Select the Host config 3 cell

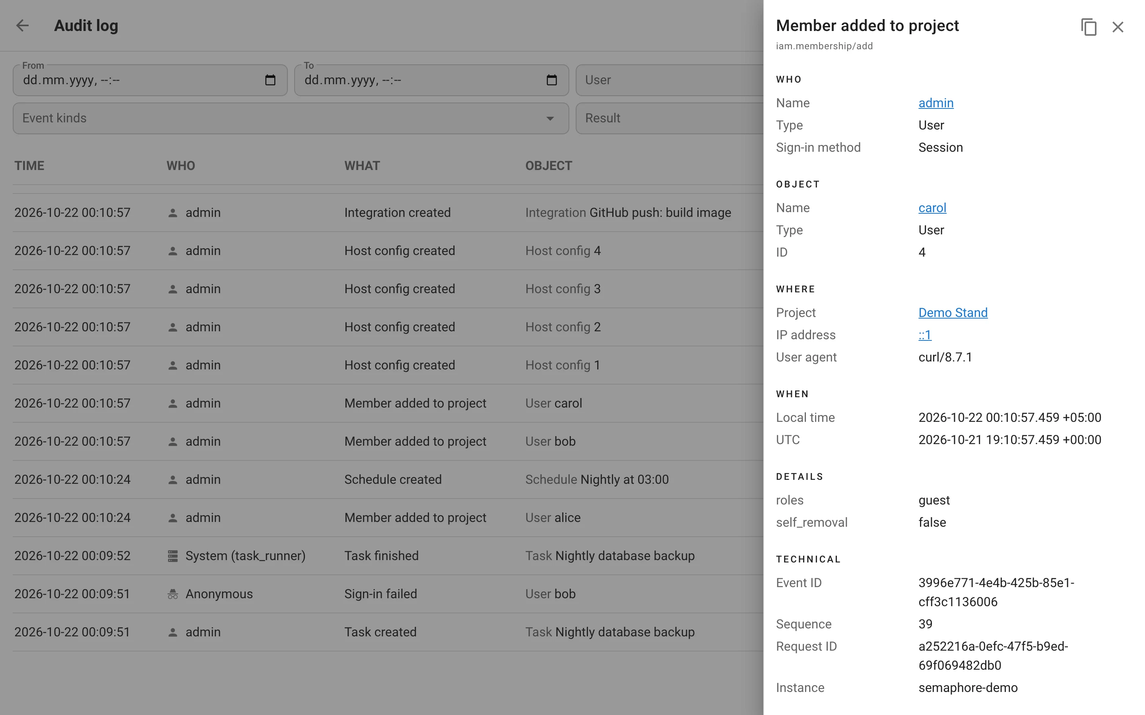coord(563,289)
